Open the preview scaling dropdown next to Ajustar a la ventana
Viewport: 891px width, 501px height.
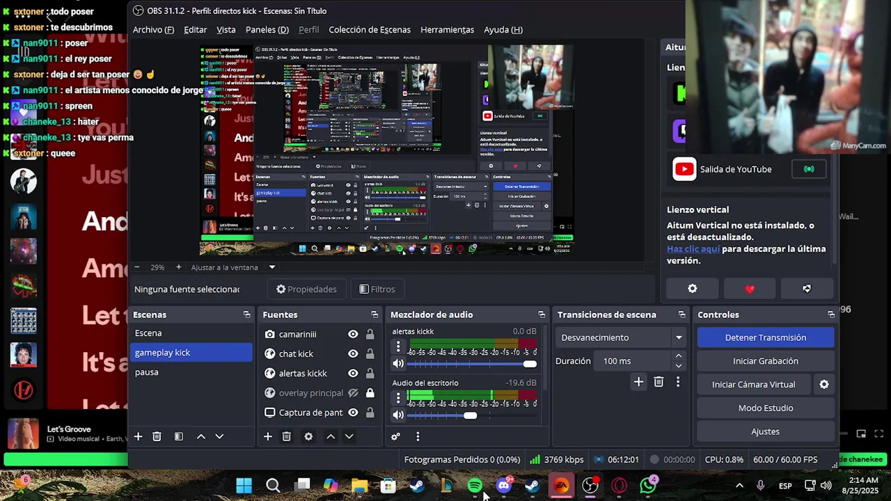pyautogui.click(x=272, y=267)
